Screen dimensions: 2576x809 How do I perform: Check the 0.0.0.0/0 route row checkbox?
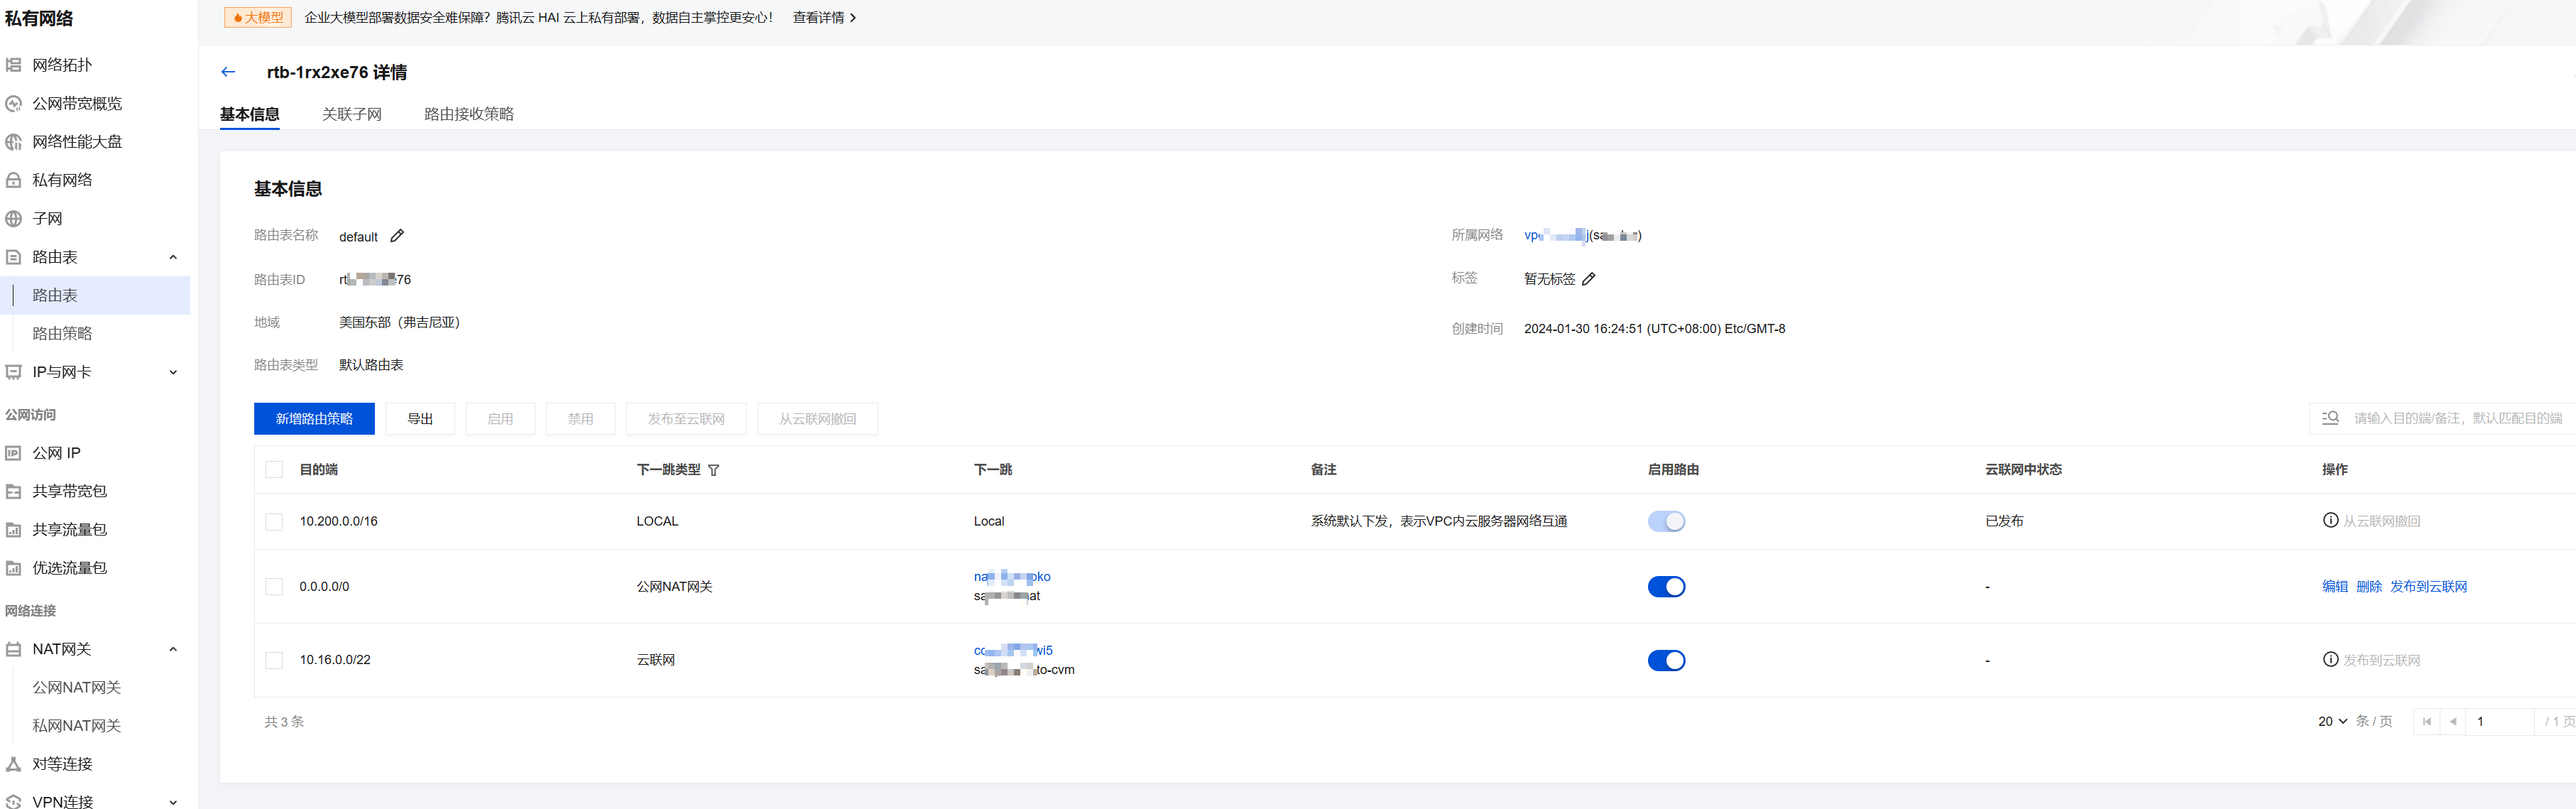[274, 586]
